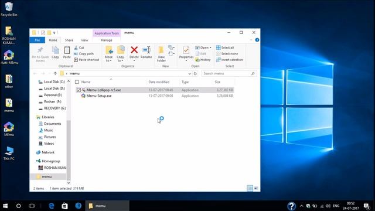Delete the selected file with red X

134,53
